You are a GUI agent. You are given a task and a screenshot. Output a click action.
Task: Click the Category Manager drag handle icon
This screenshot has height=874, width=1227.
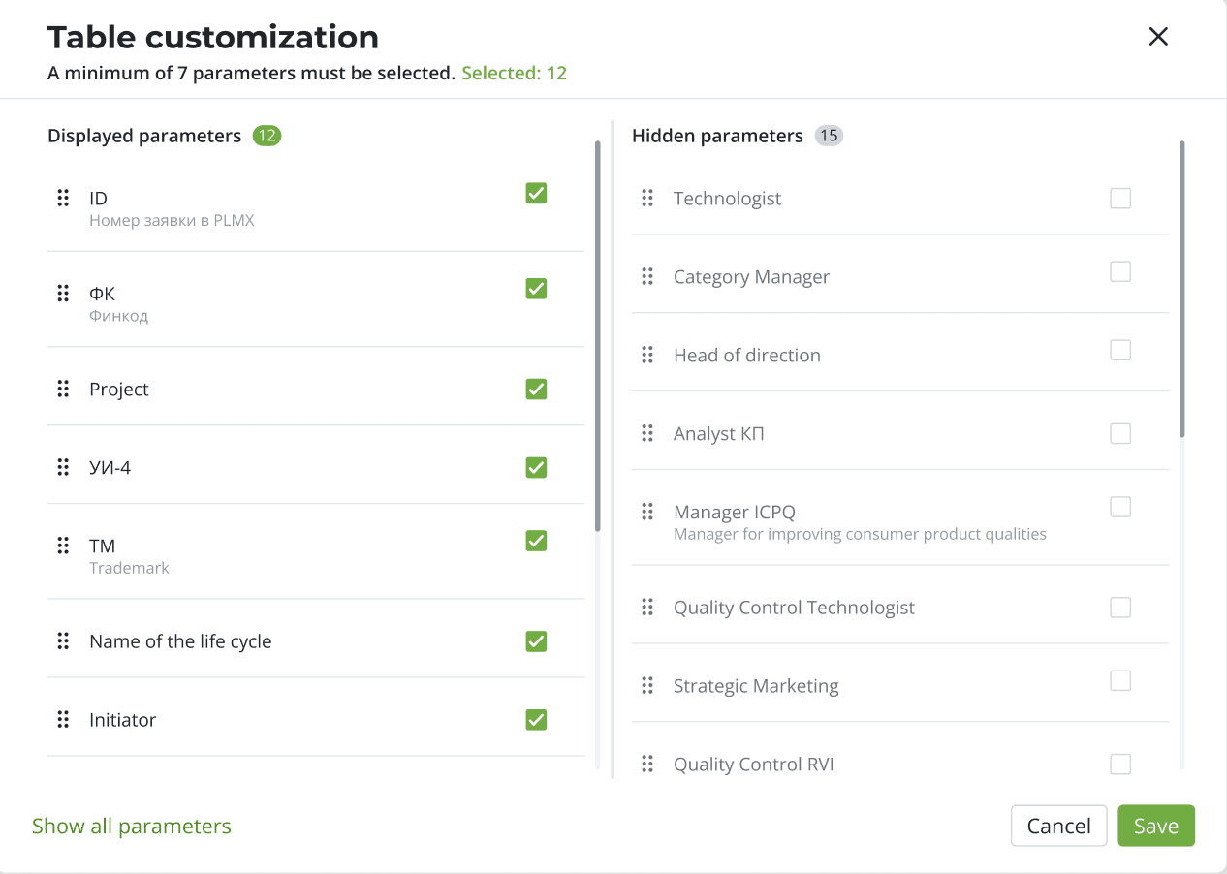[647, 276]
